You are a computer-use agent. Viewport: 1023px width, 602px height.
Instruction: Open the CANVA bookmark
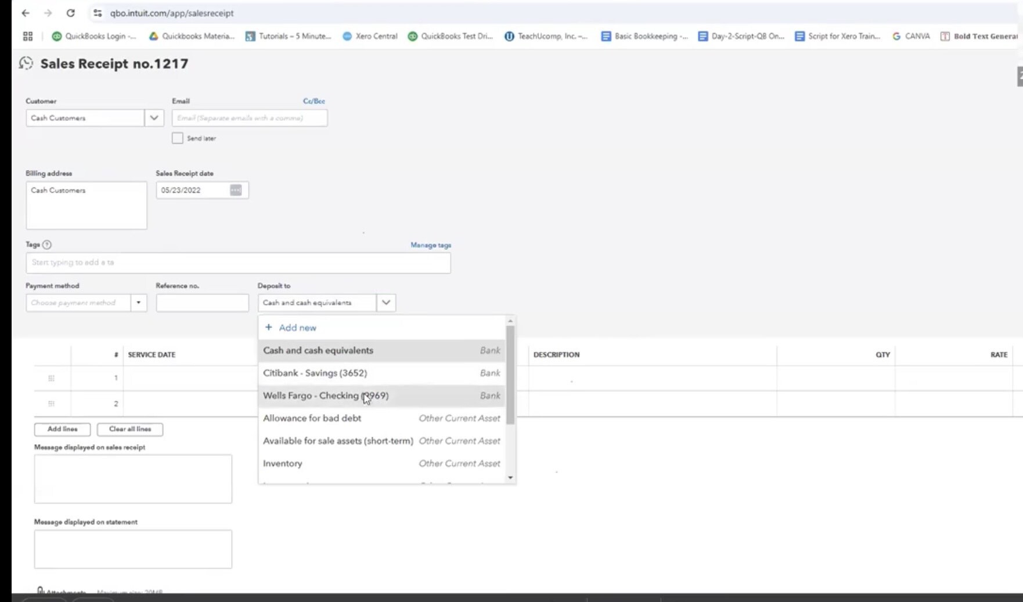point(911,36)
